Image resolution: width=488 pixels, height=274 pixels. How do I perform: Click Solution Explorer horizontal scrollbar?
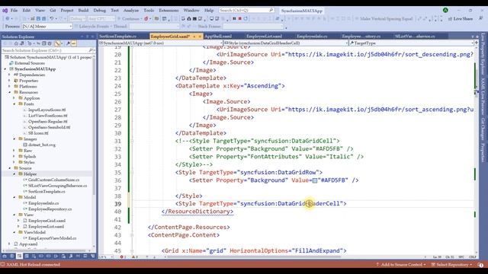45,250
